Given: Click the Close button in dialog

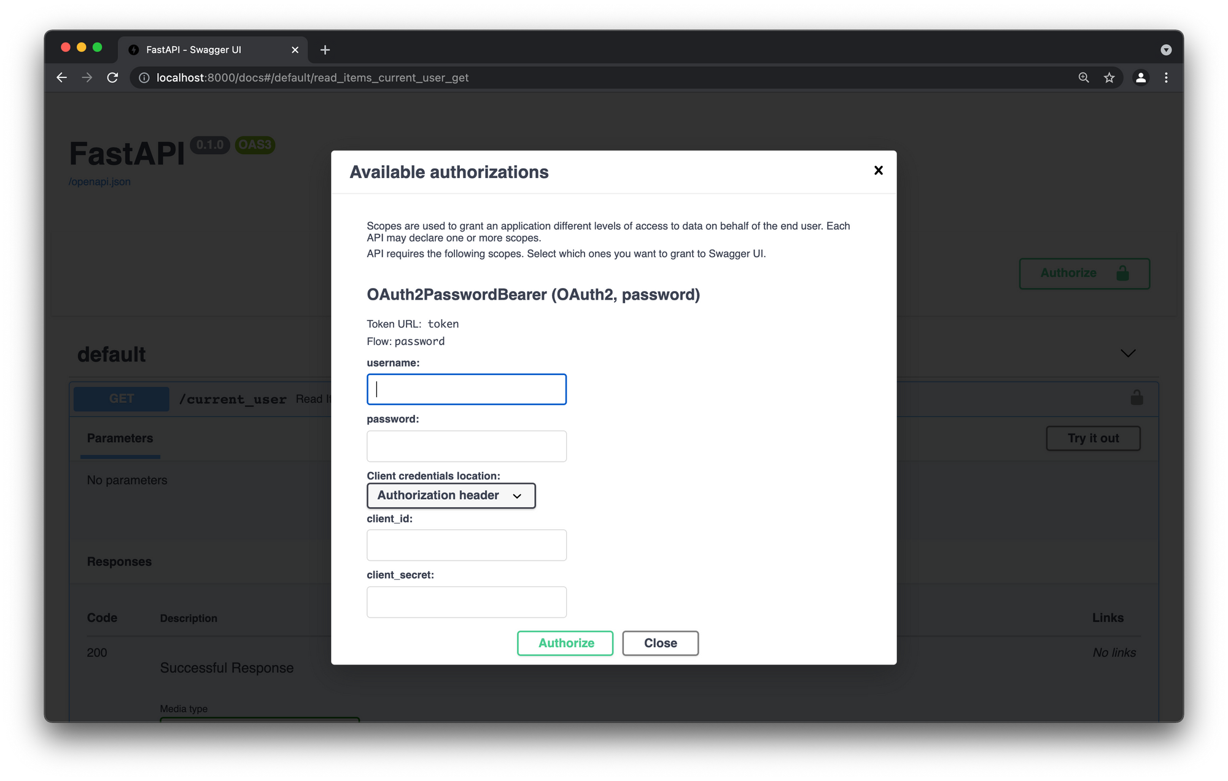Looking at the screenshot, I should click(x=659, y=642).
